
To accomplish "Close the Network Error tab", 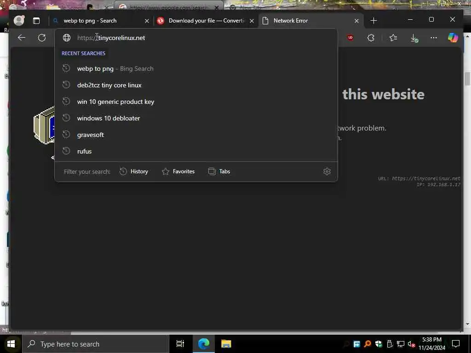I will (356, 21).
